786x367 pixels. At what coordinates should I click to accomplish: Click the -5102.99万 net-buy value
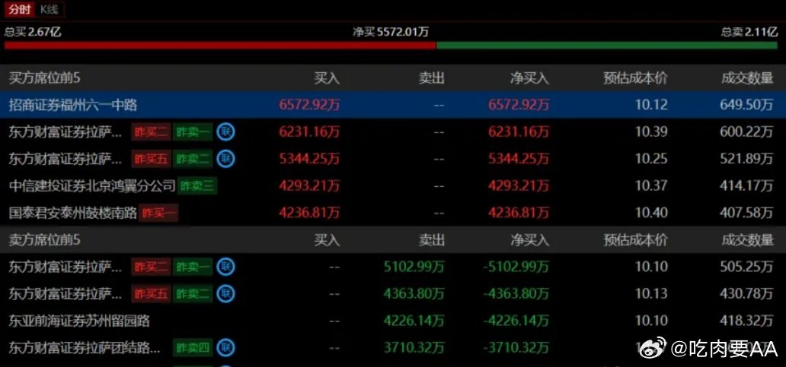[x=516, y=267]
